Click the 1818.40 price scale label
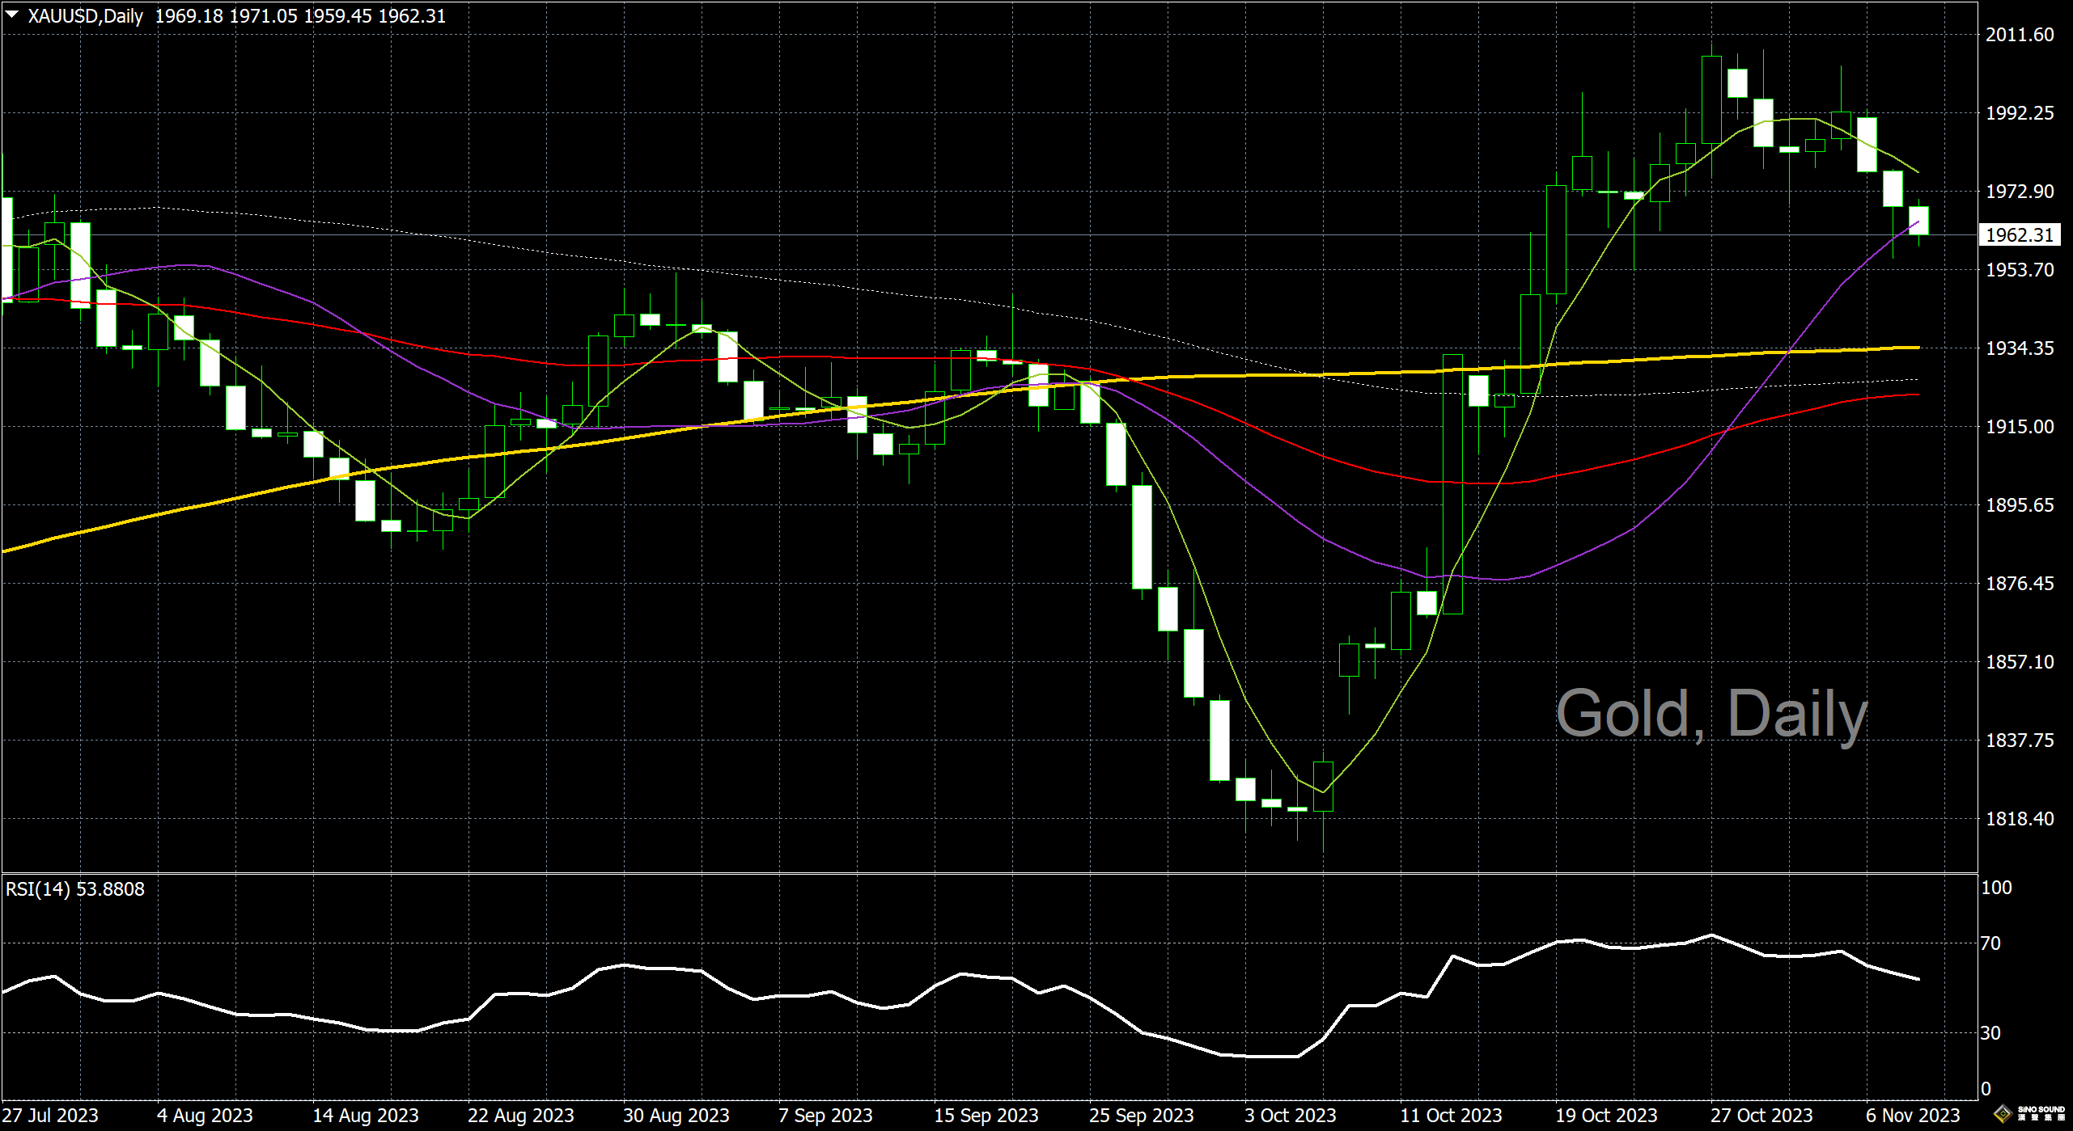Screen dimensions: 2073x1131 point(2019,819)
